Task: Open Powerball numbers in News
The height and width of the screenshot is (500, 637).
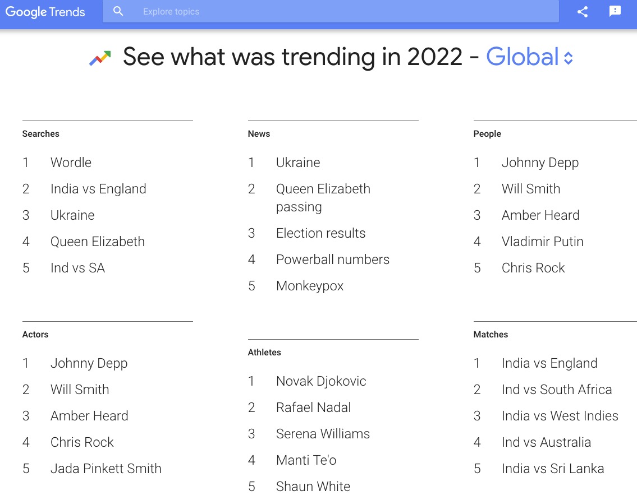Action: [x=333, y=260]
